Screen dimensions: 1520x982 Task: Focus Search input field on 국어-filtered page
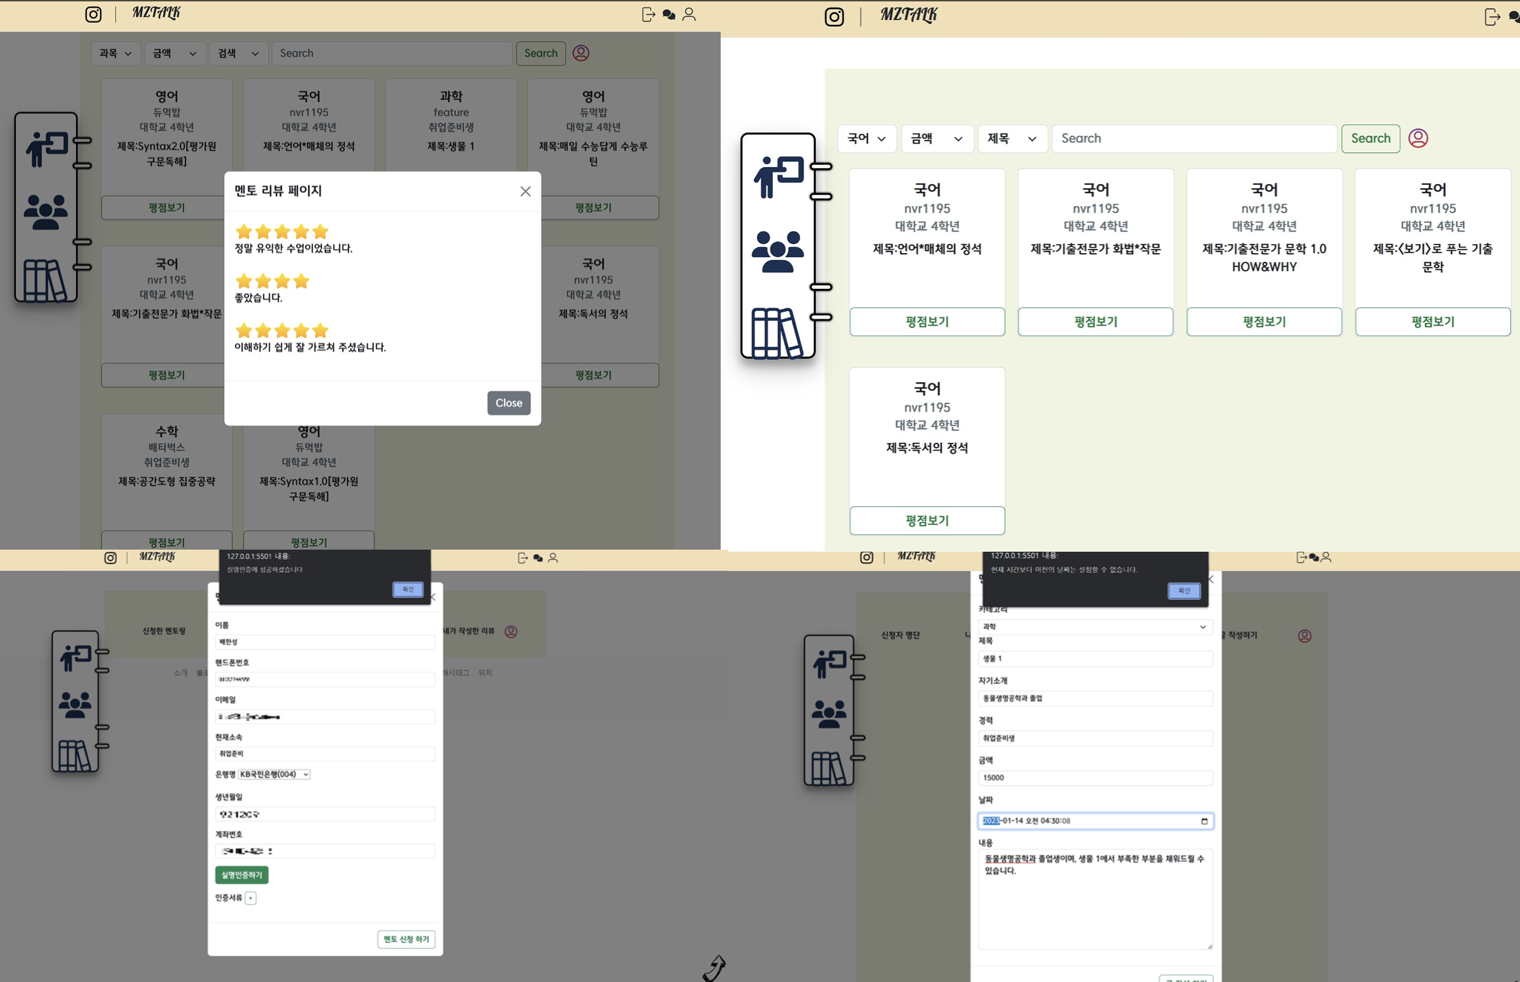point(1194,139)
